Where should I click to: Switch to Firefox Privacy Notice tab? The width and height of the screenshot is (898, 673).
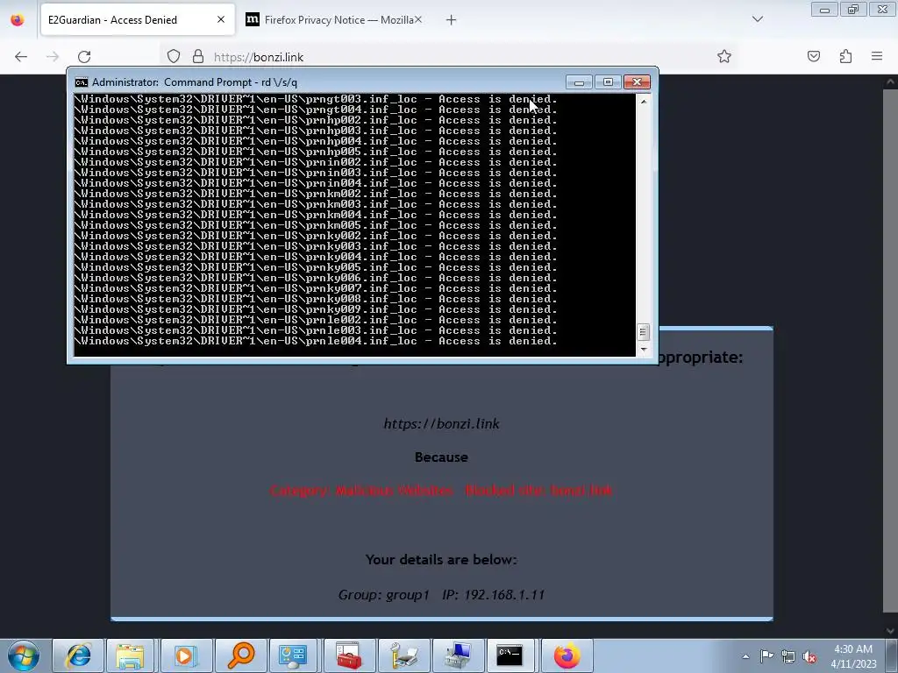(x=333, y=20)
